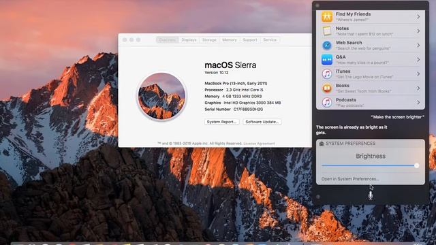
Task: Click the "Notes" row title
Action: coord(342,29)
